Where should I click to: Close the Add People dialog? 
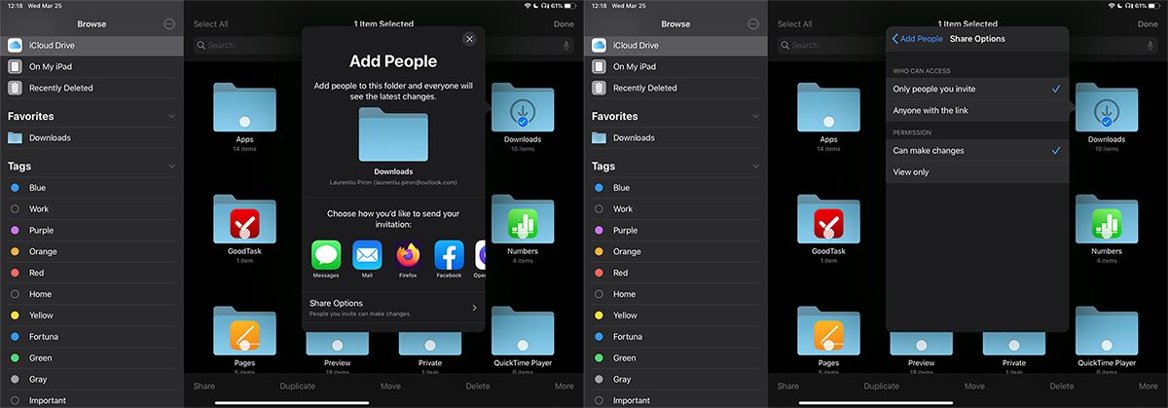tap(469, 39)
